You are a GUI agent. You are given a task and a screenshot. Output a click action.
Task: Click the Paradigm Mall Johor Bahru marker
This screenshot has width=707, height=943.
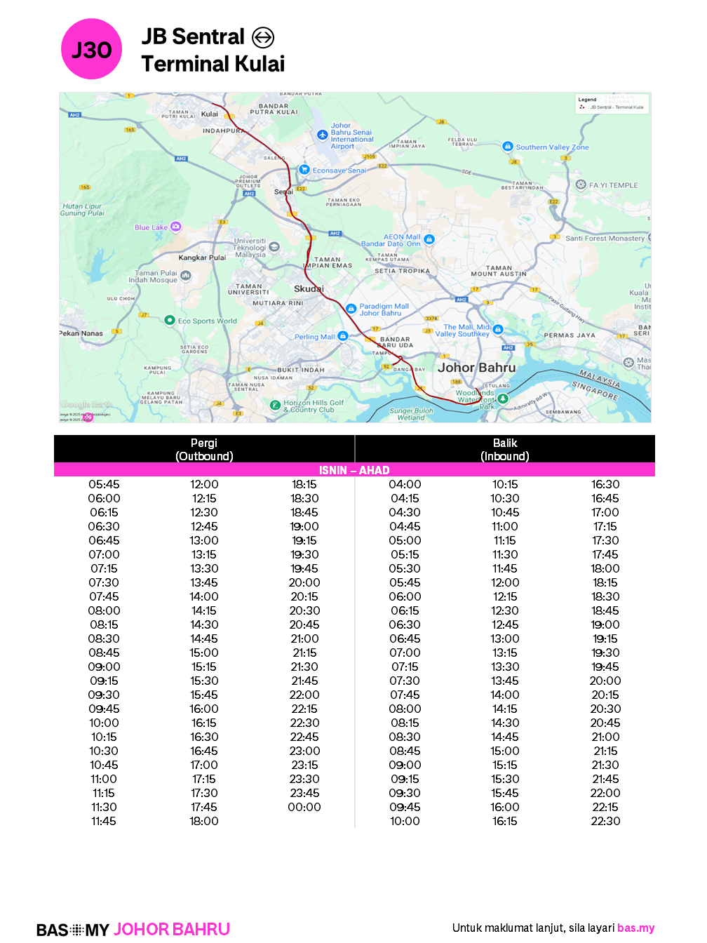[x=351, y=308]
